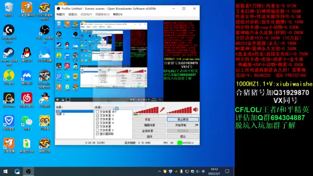Click the taskbar clock showing 19:12
Viewport: 313px width, 176px height.
pyautogui.click(x=214, y=171)
